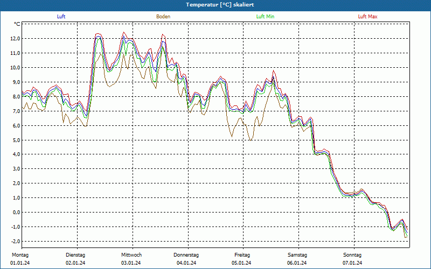Screen dimensions: 431x269
Task: Click the 8,0 y-axis value
Action: [17, 97]
